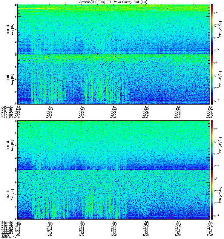Click the "6" frequency tick of the THC B⊥ panel
Image resolution: width=224 pixels, height=239 pixels.
16,133
